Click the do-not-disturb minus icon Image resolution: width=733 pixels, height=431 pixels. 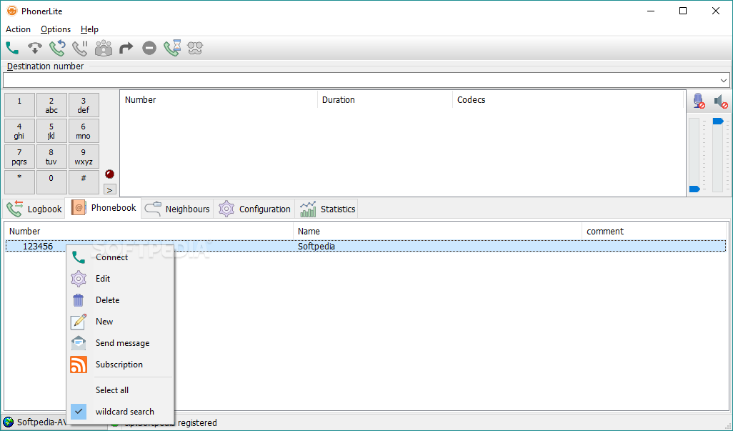point(149,48)
